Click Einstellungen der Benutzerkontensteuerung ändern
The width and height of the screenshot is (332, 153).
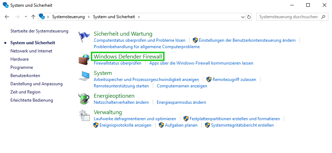pos(247,40)
